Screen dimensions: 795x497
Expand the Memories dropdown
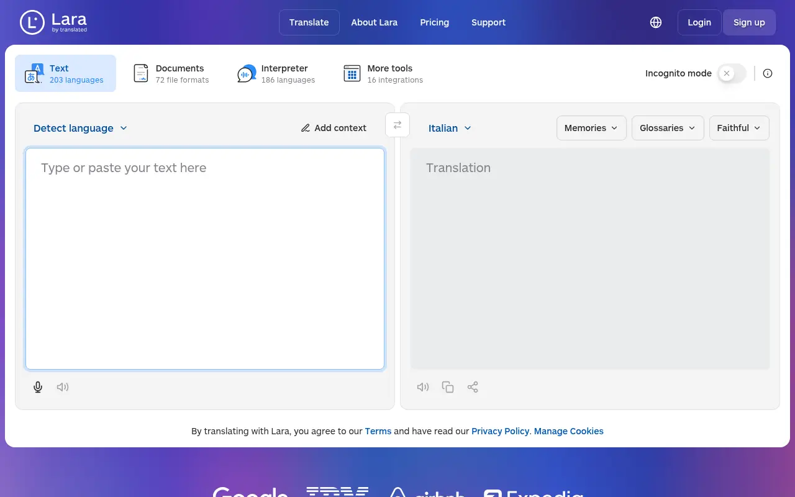591,128
